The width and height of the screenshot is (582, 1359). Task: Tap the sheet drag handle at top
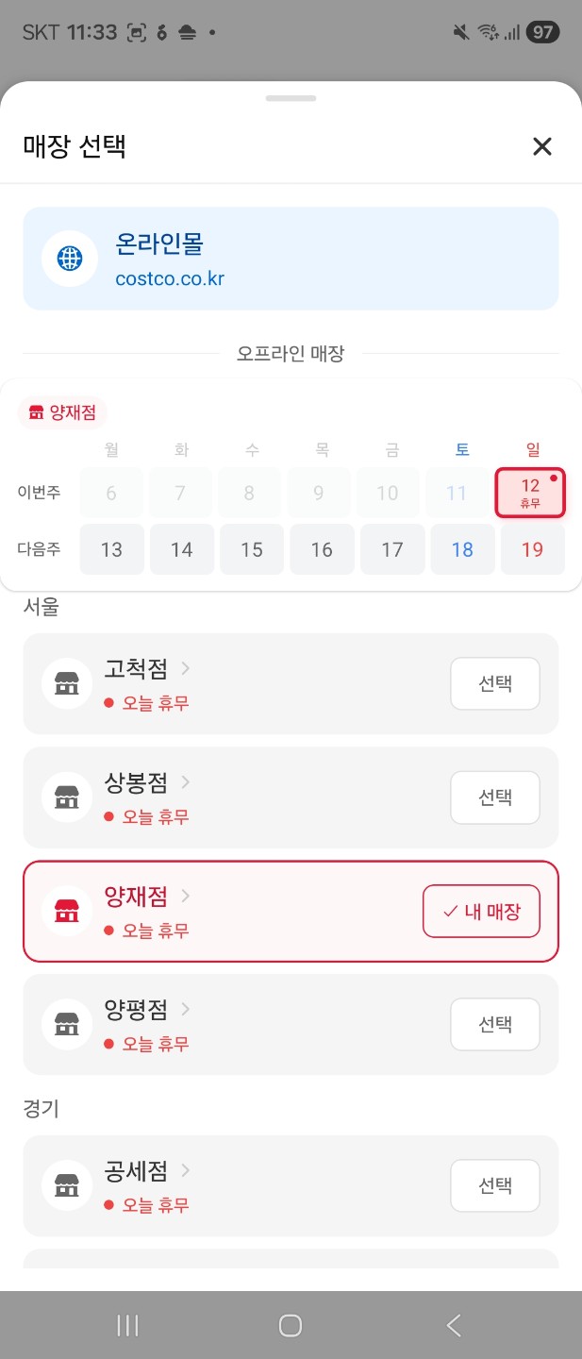click(291, 98)
